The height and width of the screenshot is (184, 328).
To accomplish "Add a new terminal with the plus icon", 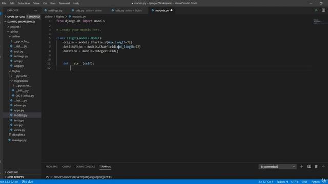I will 302,166.
